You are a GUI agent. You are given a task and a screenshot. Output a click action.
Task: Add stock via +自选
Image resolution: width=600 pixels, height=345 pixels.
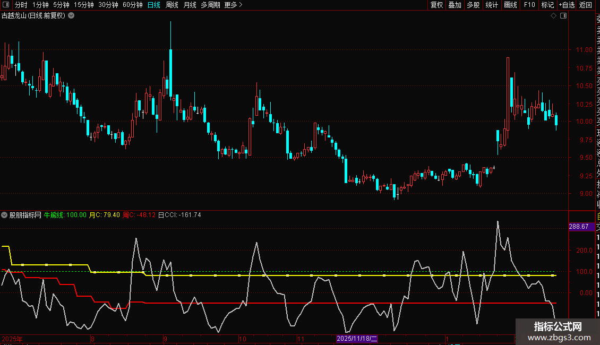(x=567, y=5)
